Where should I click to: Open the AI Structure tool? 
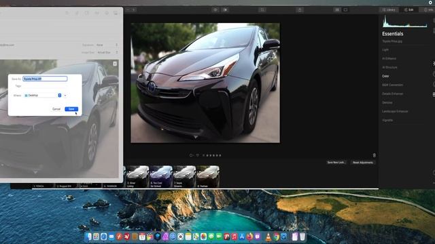(389, 67)
